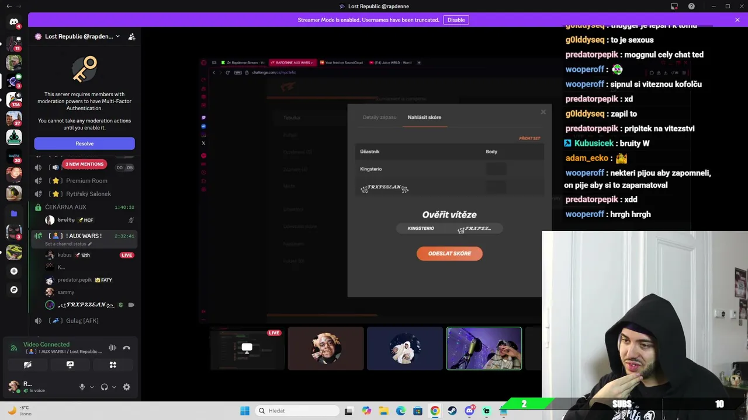Viewport: 748px width, 420px height.
Task: Click Kingsterio points input box
Action: pyautogui.click(x=496, y=169)
